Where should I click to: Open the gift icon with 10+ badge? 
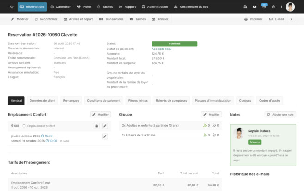[x=264, y=6]
